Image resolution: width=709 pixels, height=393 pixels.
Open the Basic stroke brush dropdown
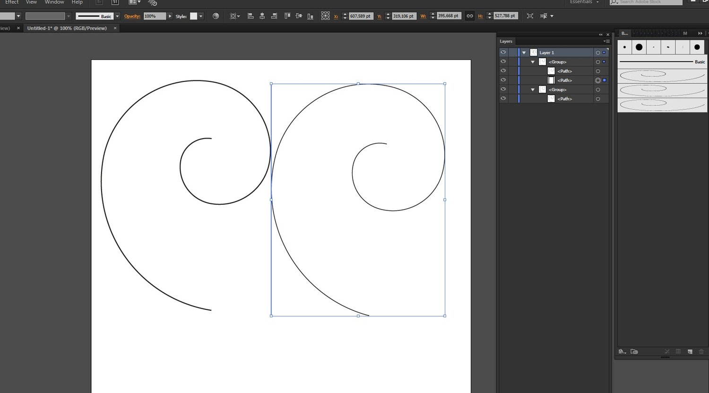[118, 16]
